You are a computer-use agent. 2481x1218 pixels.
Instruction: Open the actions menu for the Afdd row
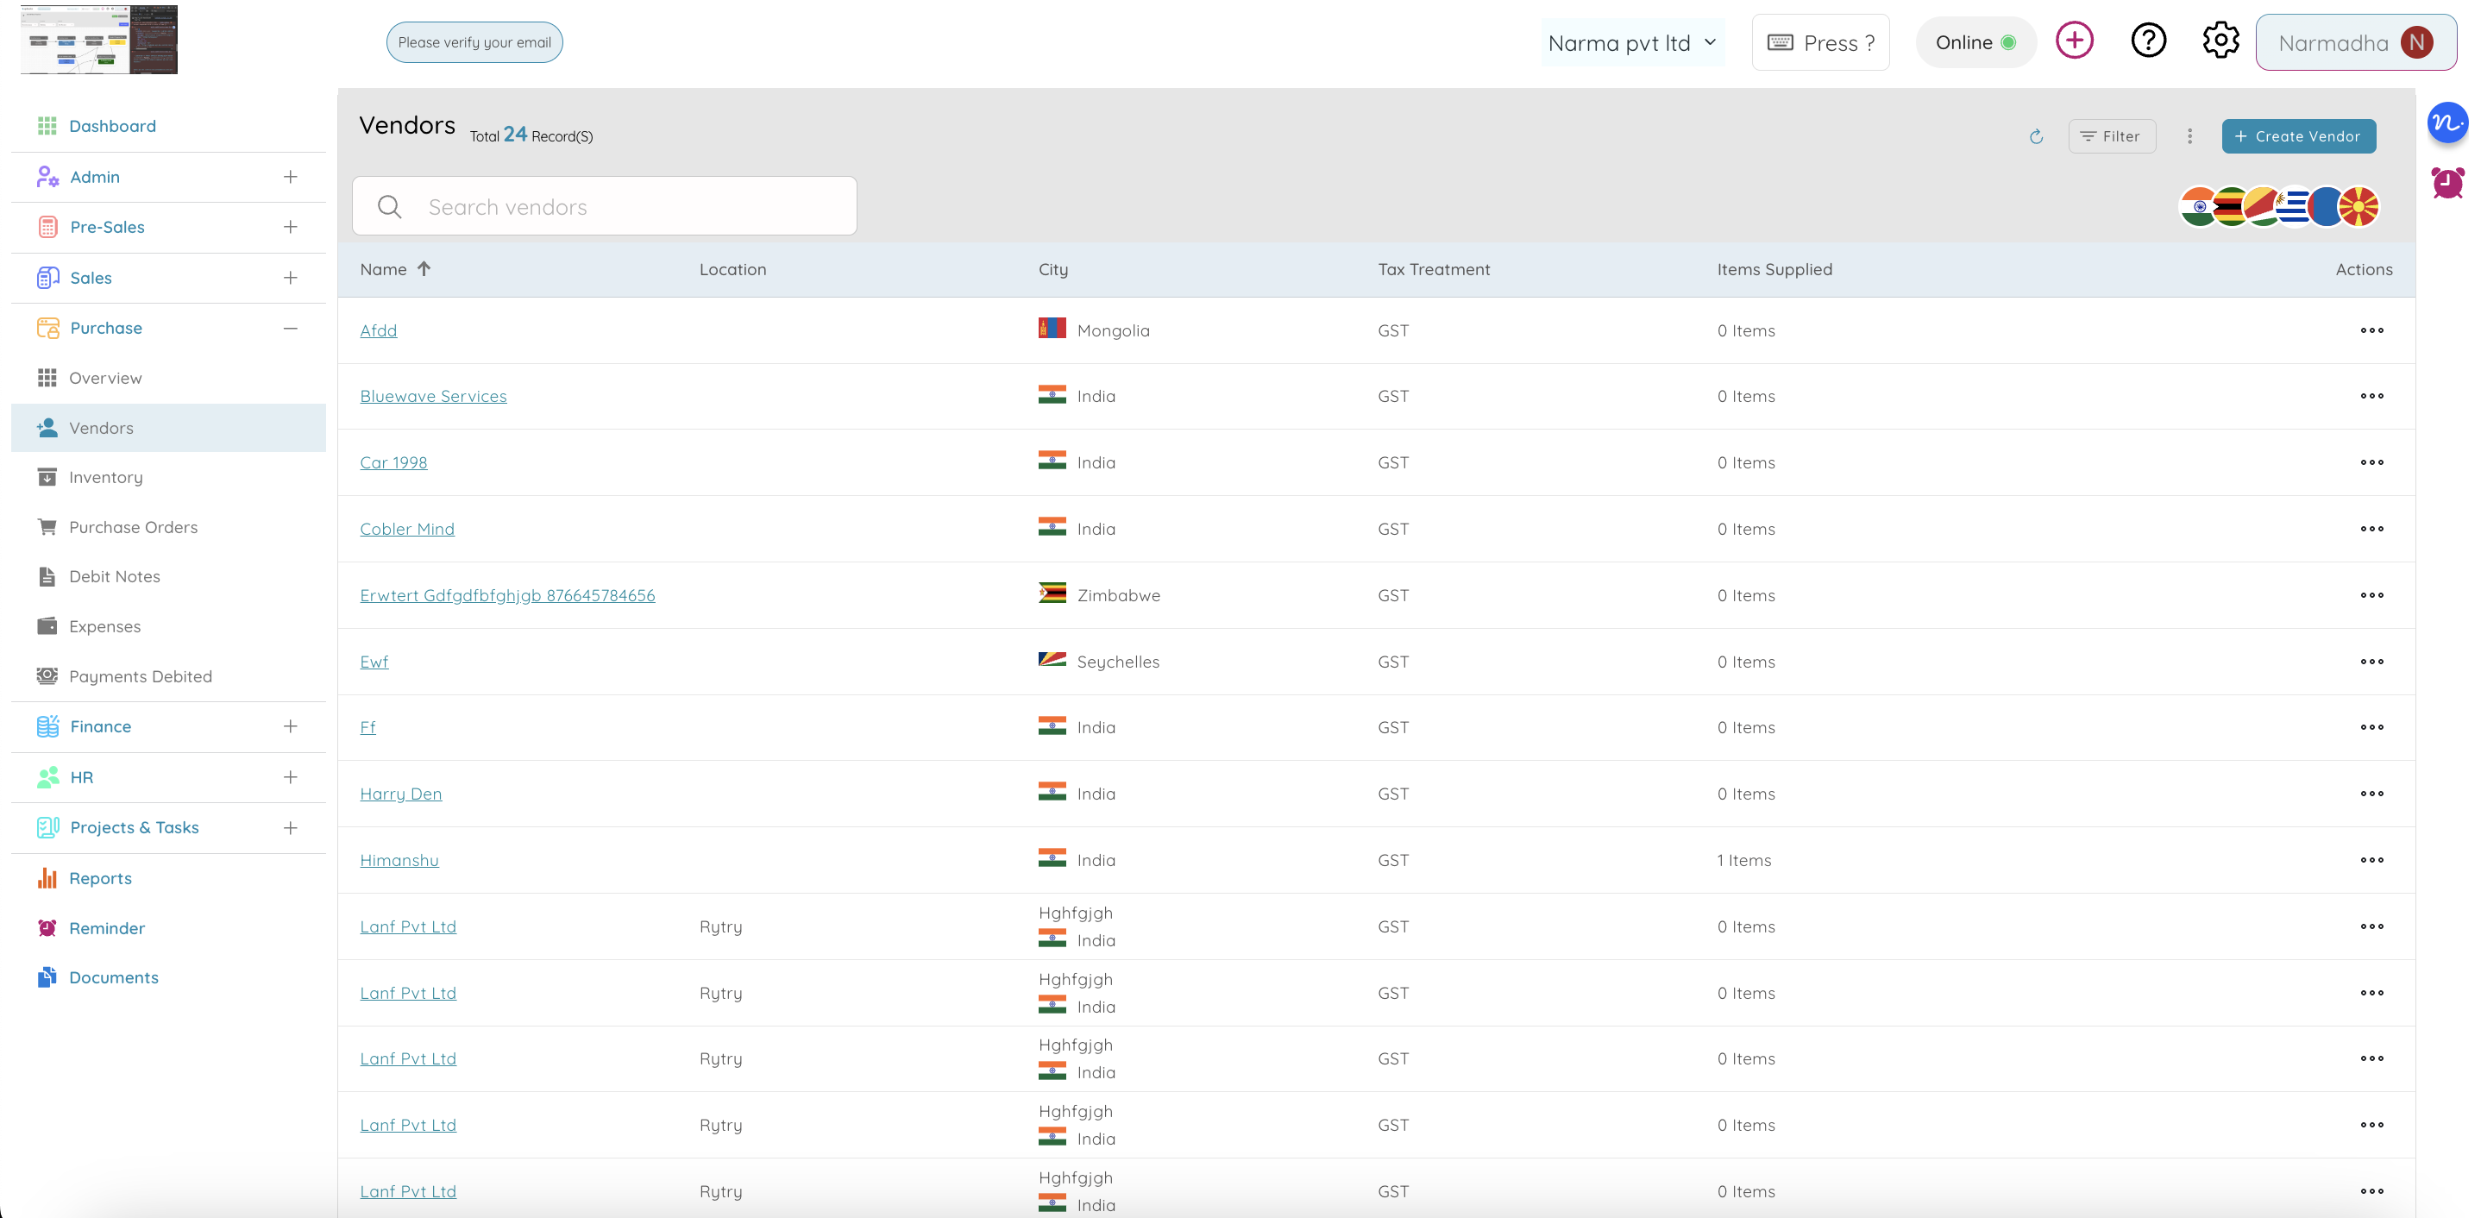pos(2371,330)
